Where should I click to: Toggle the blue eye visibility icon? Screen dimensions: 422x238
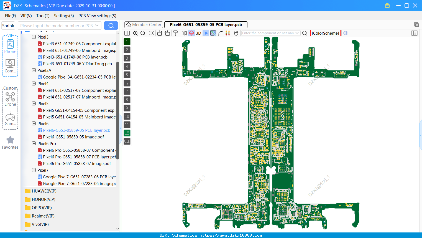[x=346, y=33]
